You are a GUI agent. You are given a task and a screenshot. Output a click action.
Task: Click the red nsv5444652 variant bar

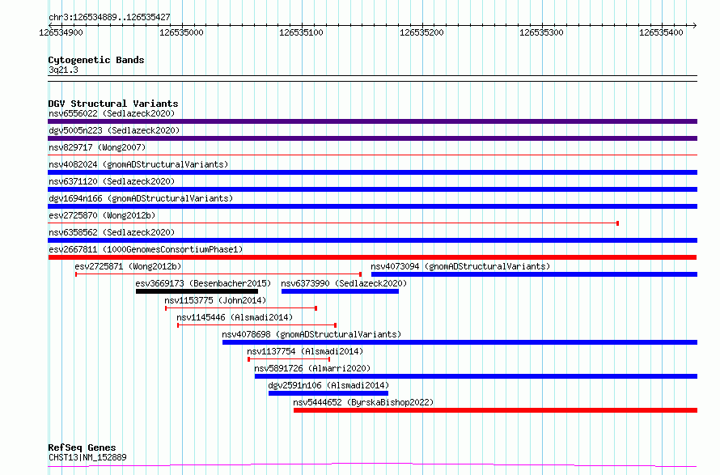pyautogui.click(x=495, y=410)
